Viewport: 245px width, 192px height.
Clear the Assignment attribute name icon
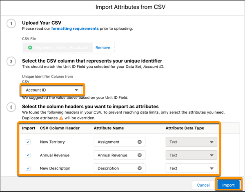[x=140, y=142]
